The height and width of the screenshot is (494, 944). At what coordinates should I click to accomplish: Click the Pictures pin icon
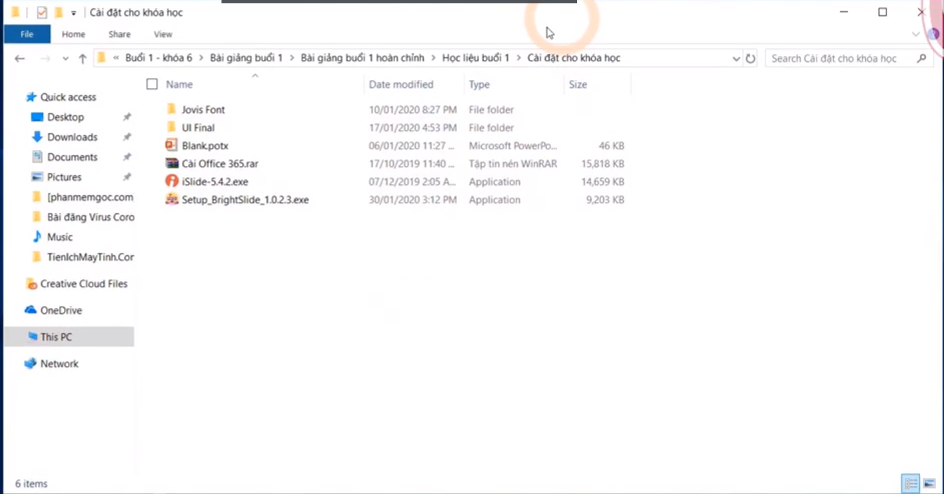pos(127,177)
